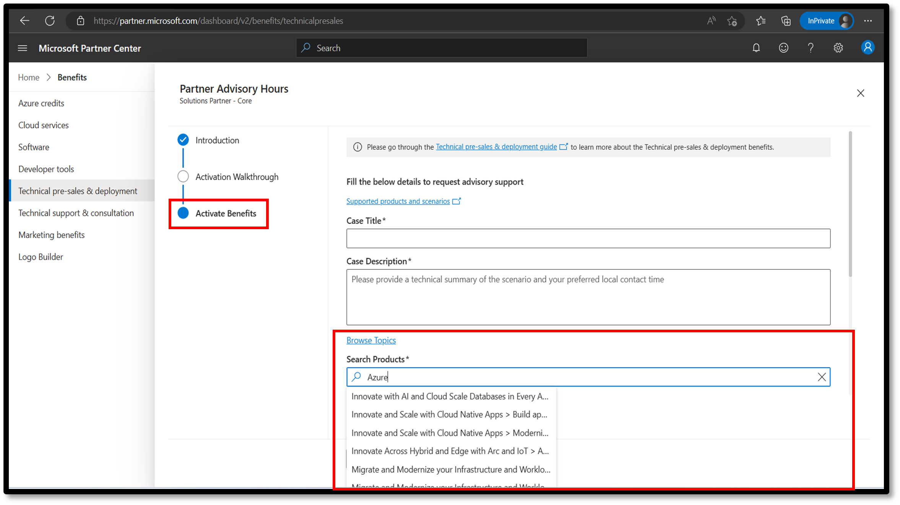Click Technical support and consultation menu item
The width and height of the screenshot is (900, 505).
pos(76,212)
